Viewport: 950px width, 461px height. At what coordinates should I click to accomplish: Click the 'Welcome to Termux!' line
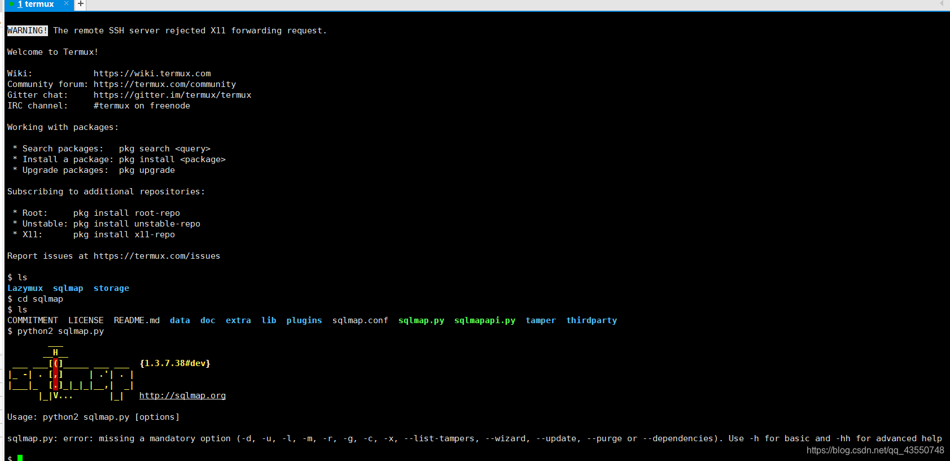[52, 52]
